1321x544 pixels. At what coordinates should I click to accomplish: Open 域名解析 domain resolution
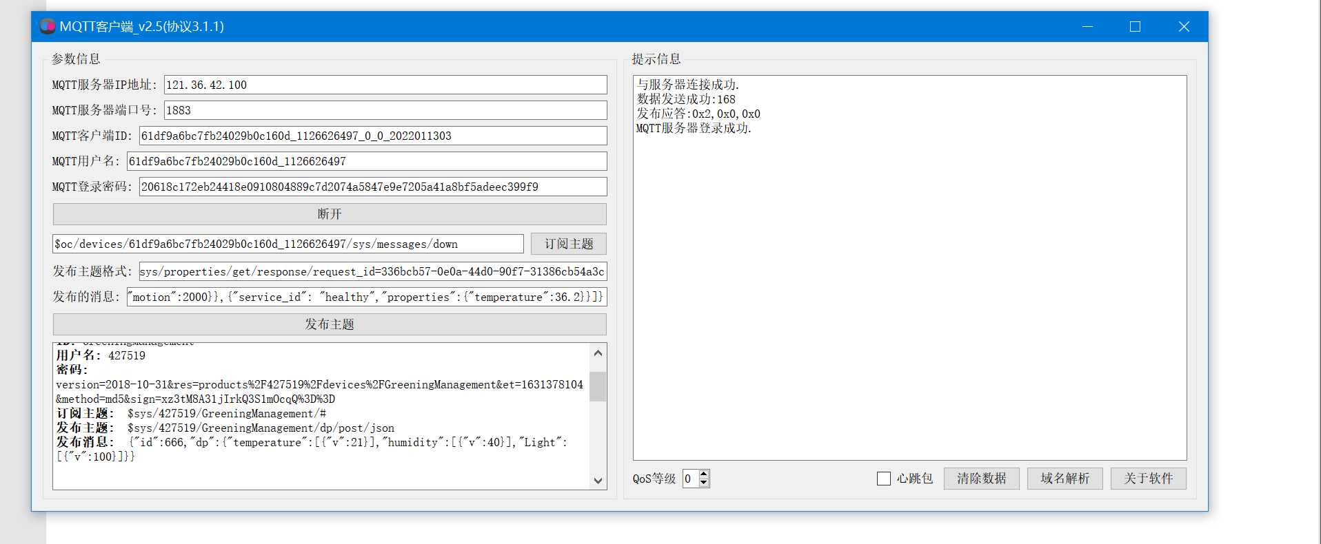[1065, 479]
